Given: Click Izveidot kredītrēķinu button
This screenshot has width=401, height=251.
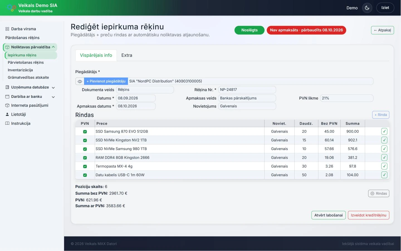Looking at the screenshot, I should pyautogui.click(x=368, y=215).
